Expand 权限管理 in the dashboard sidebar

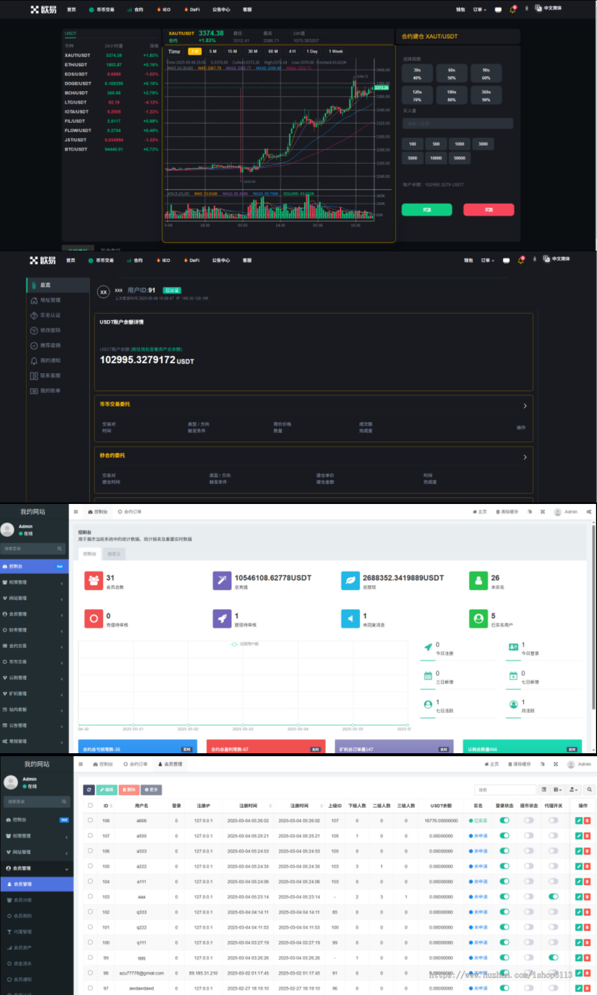[34, 582]
